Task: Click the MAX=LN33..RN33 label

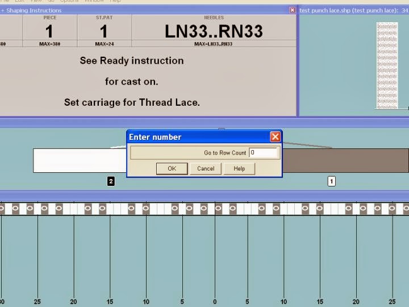Action: (x=214, y=44)
